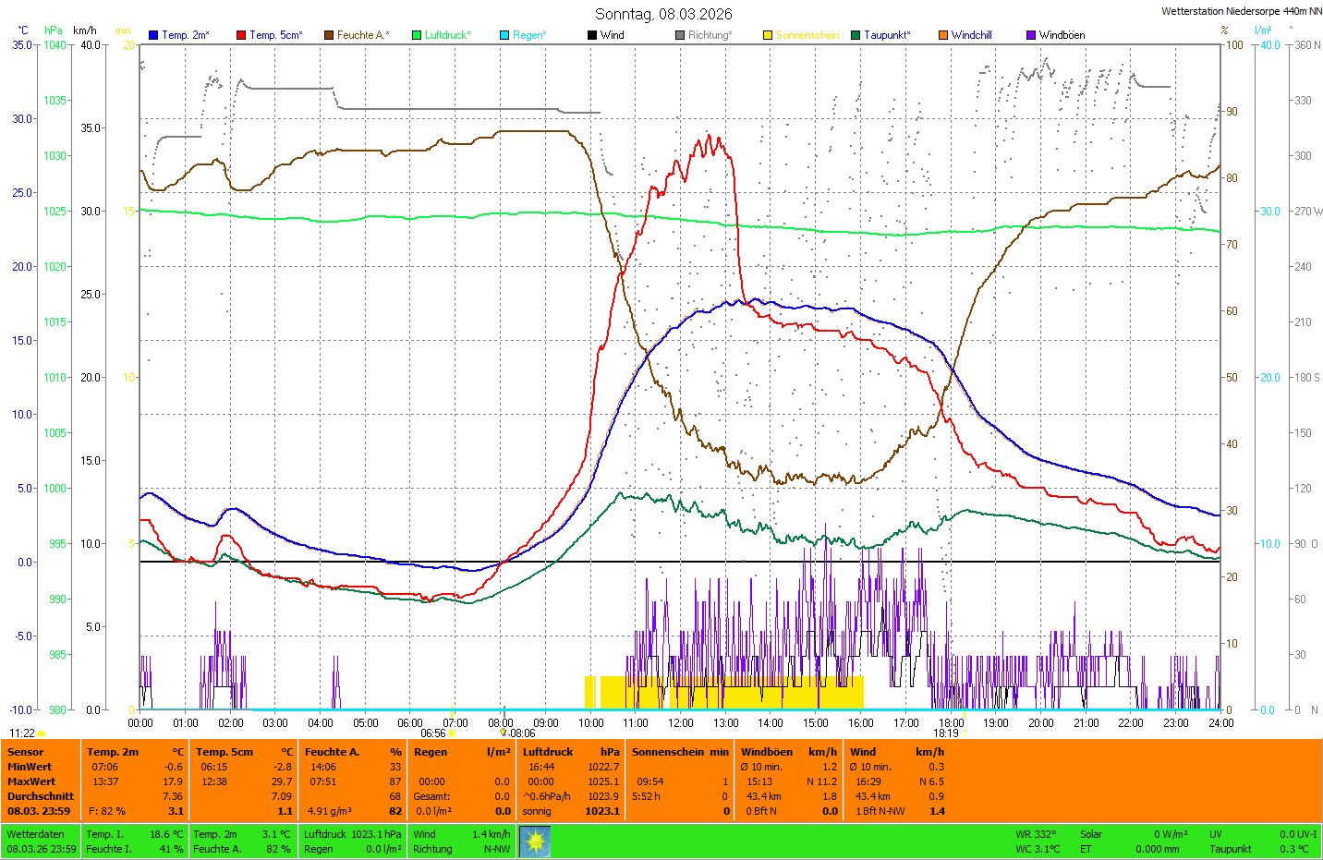Click the yellow Sonnenschein legend square
This screenshot has height=860, width=1323.
[768, 35]
